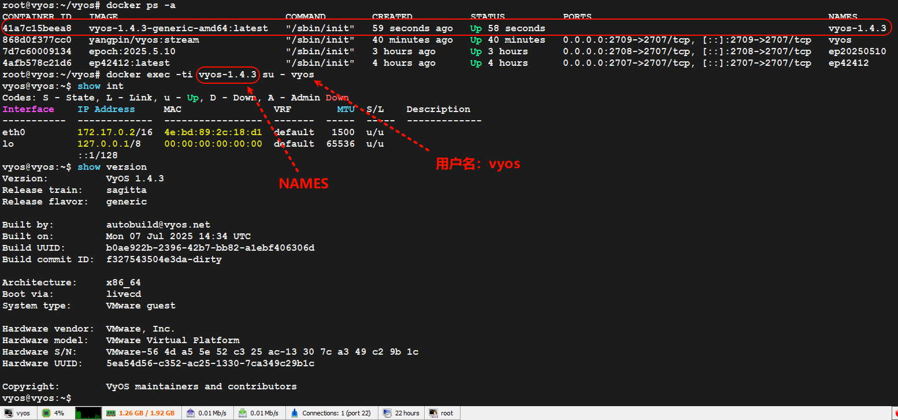The height and width of the screenshot is (420, 898).
Task: Click the eth0 IP address 172.17.0.2/16
Action: tap(114, 132)
